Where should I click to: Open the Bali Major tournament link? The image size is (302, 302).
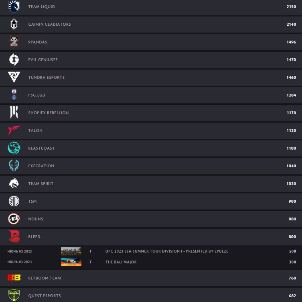(x=121, y=262)
